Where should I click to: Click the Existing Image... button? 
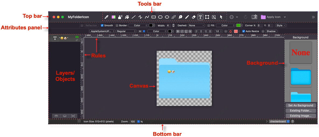pos(301,116)
